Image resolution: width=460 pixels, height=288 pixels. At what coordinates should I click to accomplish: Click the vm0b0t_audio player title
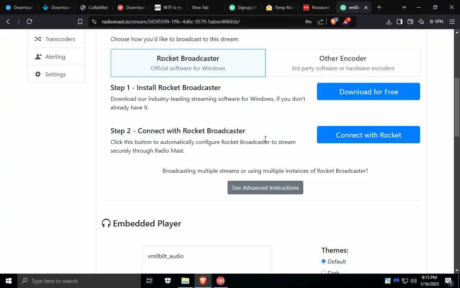[166, 256]
